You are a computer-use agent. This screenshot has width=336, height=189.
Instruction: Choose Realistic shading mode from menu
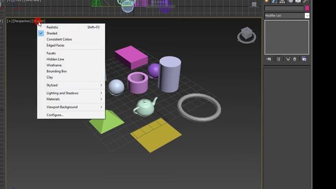pos(71,27)
